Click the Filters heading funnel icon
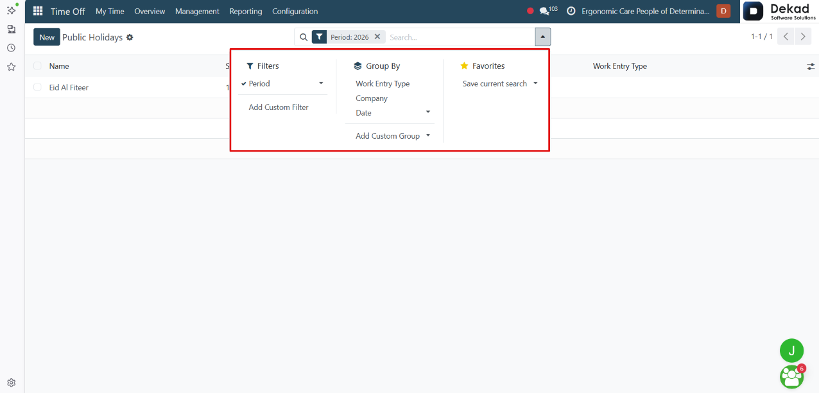This screenshot has height=393, width=819. pos(250,66)
